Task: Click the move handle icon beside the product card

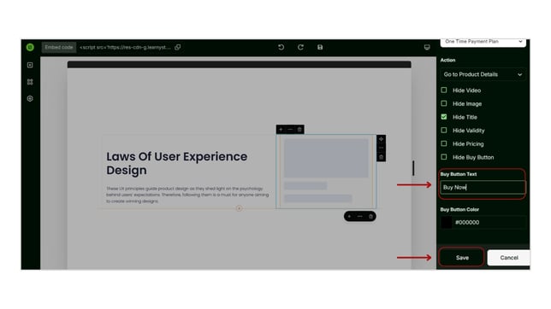Action: 381,139
